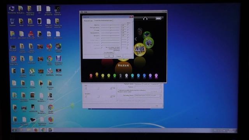Click the left chevron arrow beside the channel spheres
Screen dimensions: 249x140
coord(136,39)
